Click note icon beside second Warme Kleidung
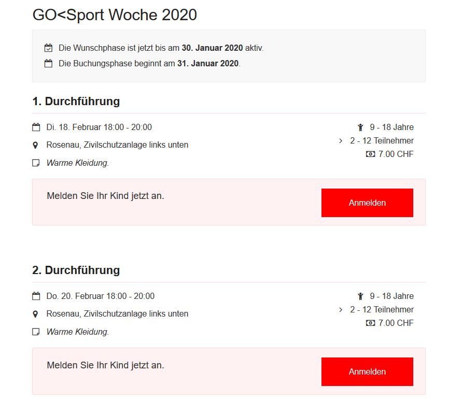The width and height of the screenshot is (462, 415). pos(36,332)
